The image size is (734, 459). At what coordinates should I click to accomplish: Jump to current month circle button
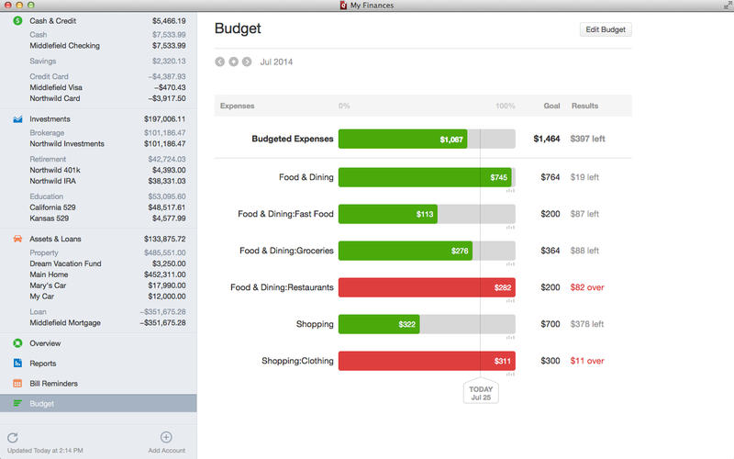(234, 62)
